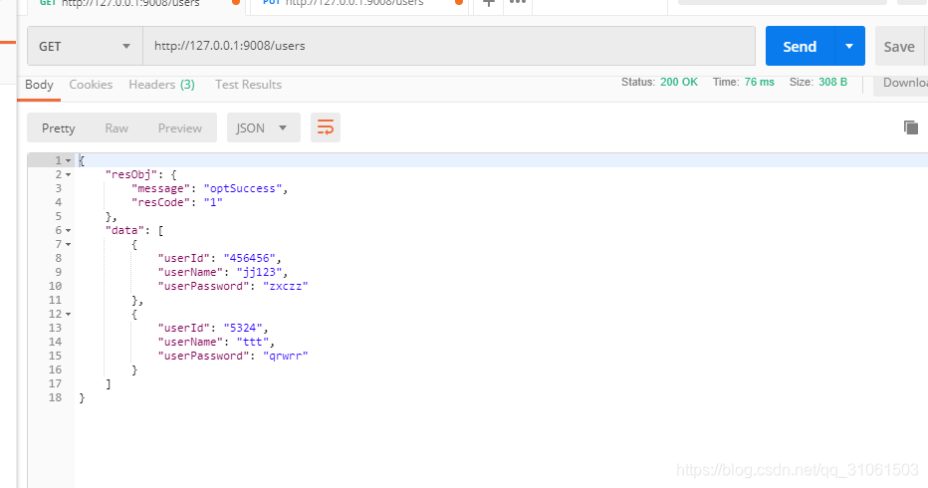Open the Send button dropdown arrow
Viewport: 928px width, 488px height.
(x=849, y=46)
